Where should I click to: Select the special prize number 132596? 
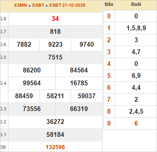point(55,147)
